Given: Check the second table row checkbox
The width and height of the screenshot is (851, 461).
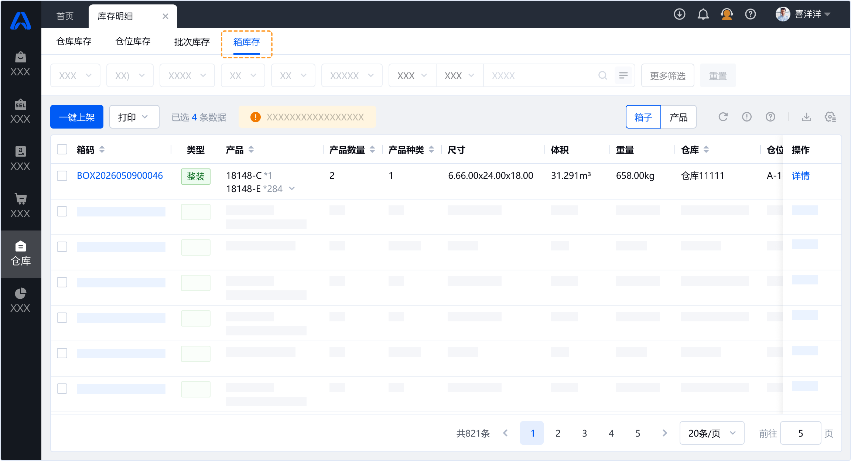Looking at the screenshot, I should (x=62, y=211).
